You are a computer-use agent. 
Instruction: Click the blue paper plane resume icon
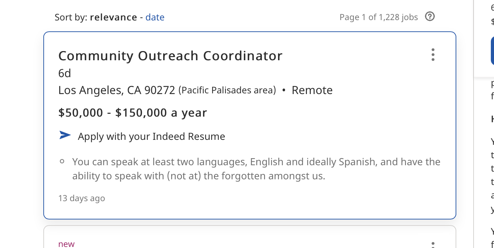(65, 135)
